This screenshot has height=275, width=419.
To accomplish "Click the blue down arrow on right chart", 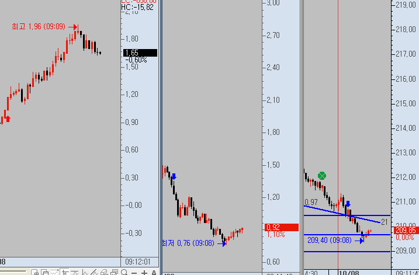I will coord(348,204).
